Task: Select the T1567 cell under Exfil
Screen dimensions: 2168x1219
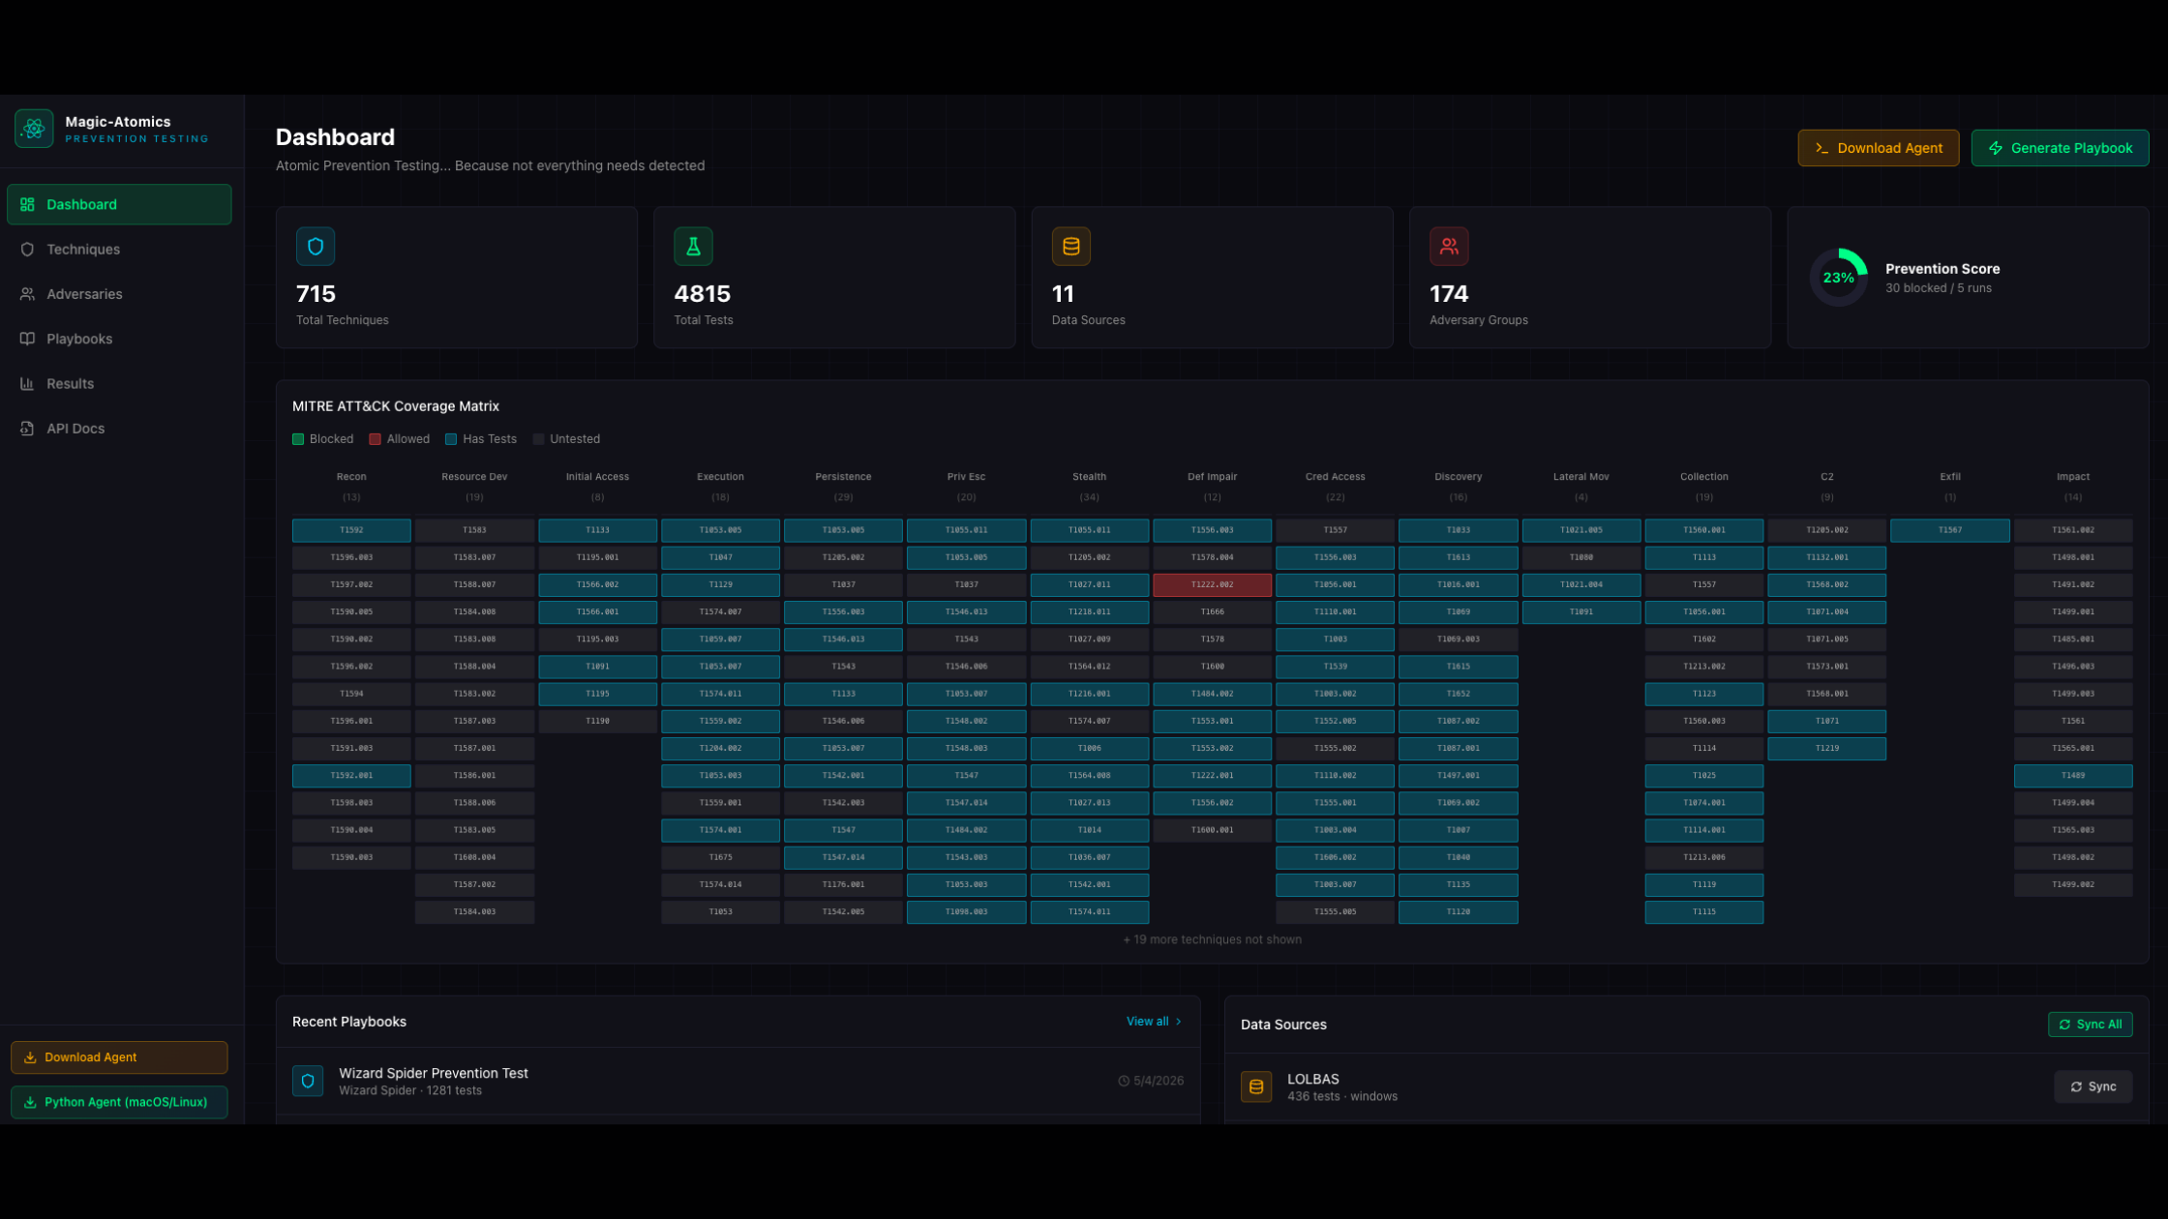Action: (1950, 530)
